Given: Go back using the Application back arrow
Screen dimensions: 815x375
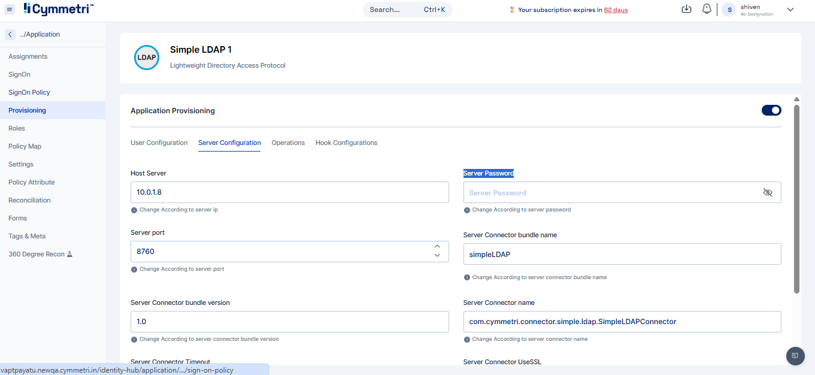Looking at the screenshot, I should [x=10, y=35].
